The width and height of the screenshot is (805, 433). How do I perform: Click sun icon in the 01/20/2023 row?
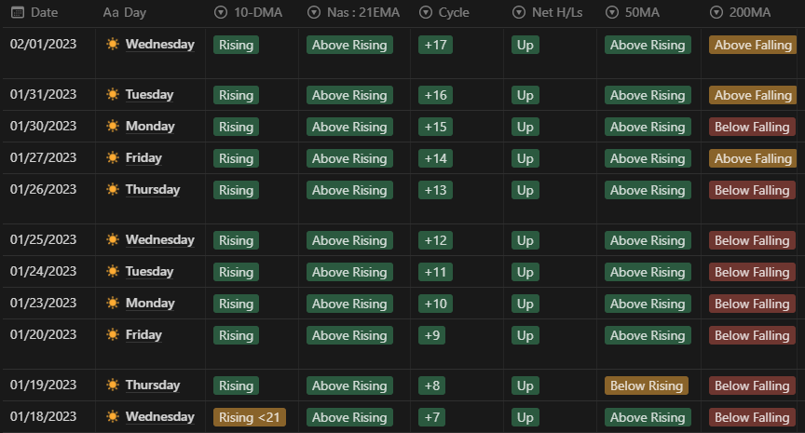click(113, 335)
